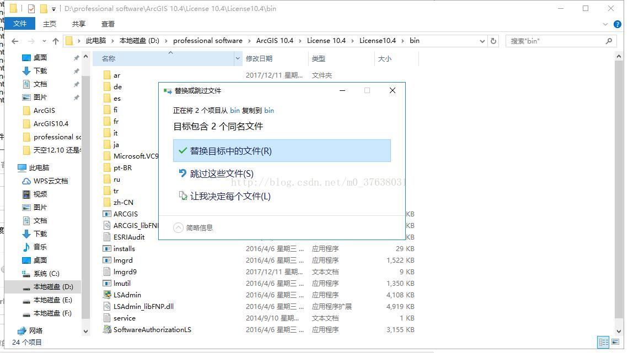Open recent locations dropdown arrow
Screen dimensions: 628x353
(x=44, y=41)
